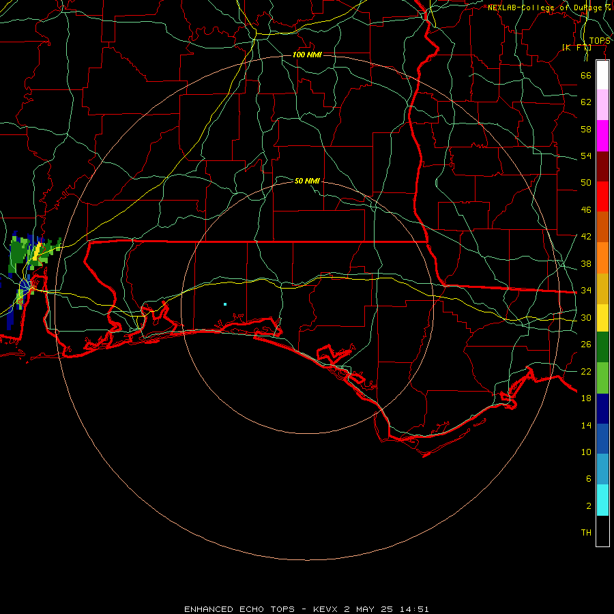Click the legend value '46'
This screenshot has height=614, width=614.
pos(586,210)
